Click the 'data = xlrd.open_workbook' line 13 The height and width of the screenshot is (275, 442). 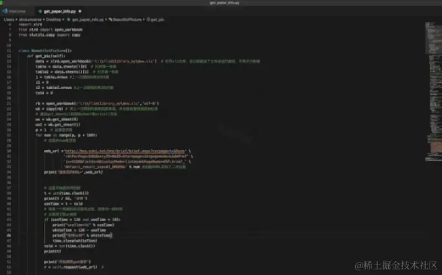pyautogui.click(x=96, y=61)
